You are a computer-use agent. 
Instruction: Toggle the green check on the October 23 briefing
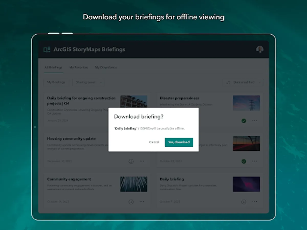[x=244, y=161]
